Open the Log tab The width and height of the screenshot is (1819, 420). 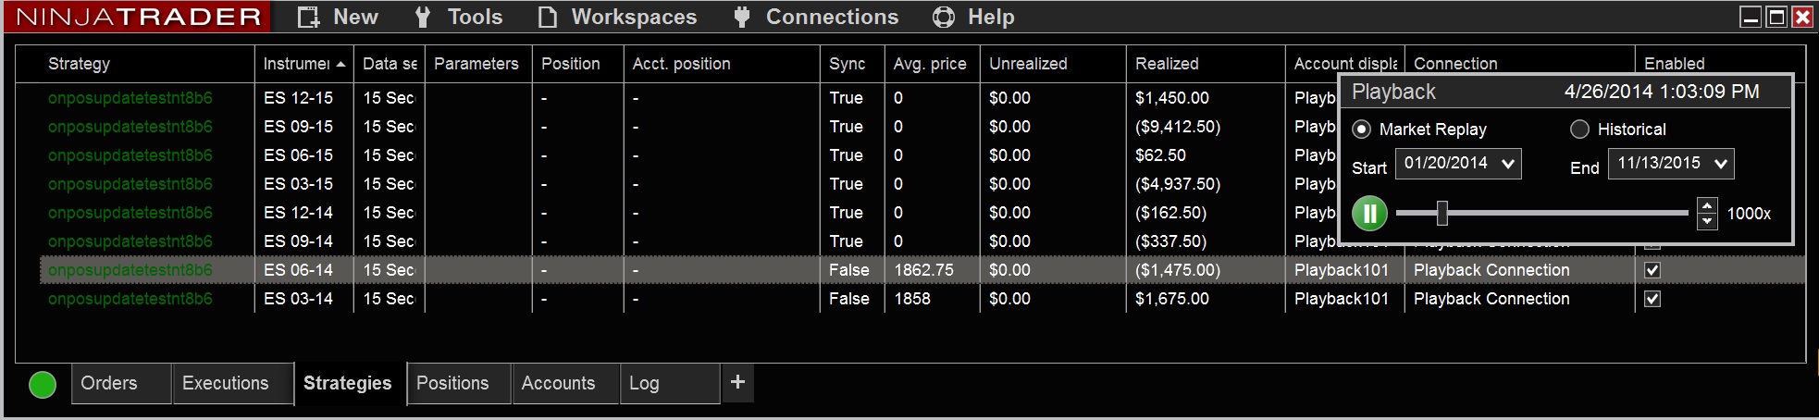(x=644, y=383)
